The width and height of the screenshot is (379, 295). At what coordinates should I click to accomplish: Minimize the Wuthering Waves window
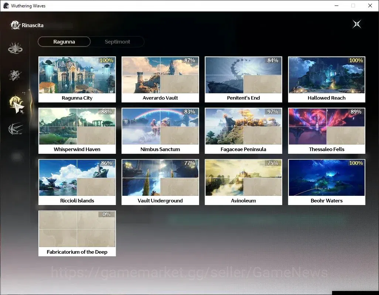(x=337, y=6)
